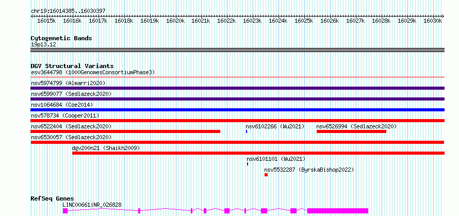Image resolution: width=459 pixels, height=216 pixels.
Task: Open the LINC00661|NR_026828 gene label
Action: [92, 205]
